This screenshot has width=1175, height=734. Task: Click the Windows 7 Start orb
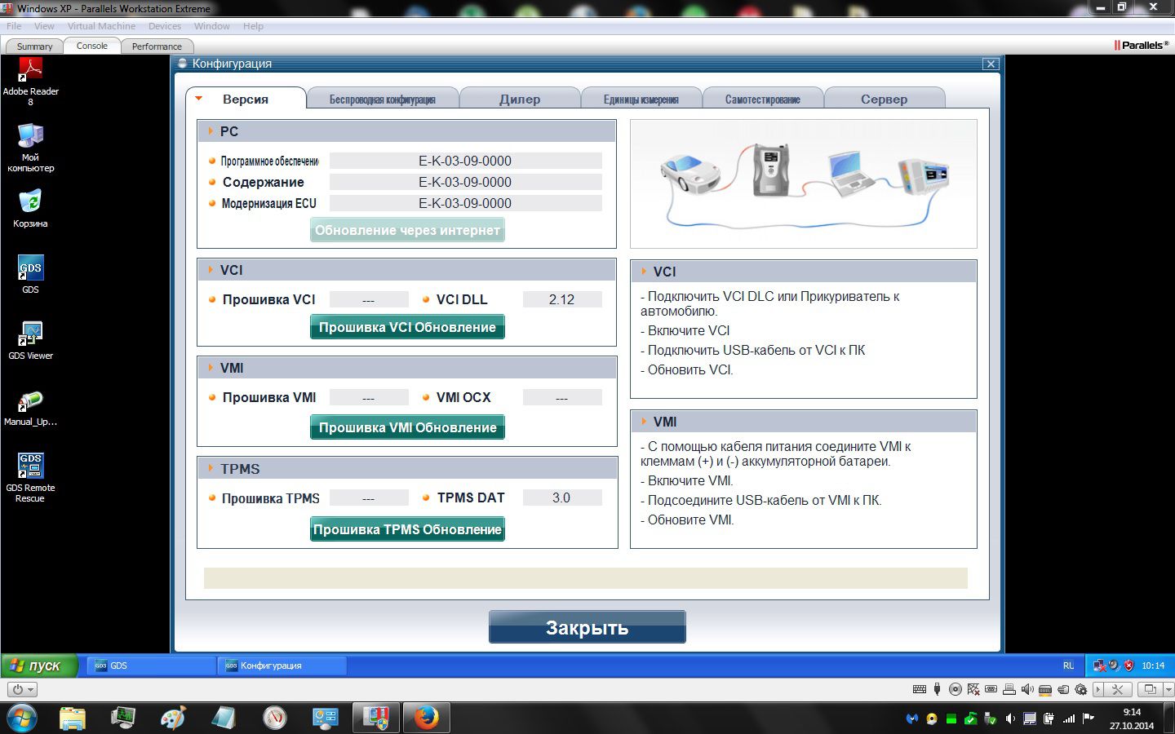coord(21,718)
